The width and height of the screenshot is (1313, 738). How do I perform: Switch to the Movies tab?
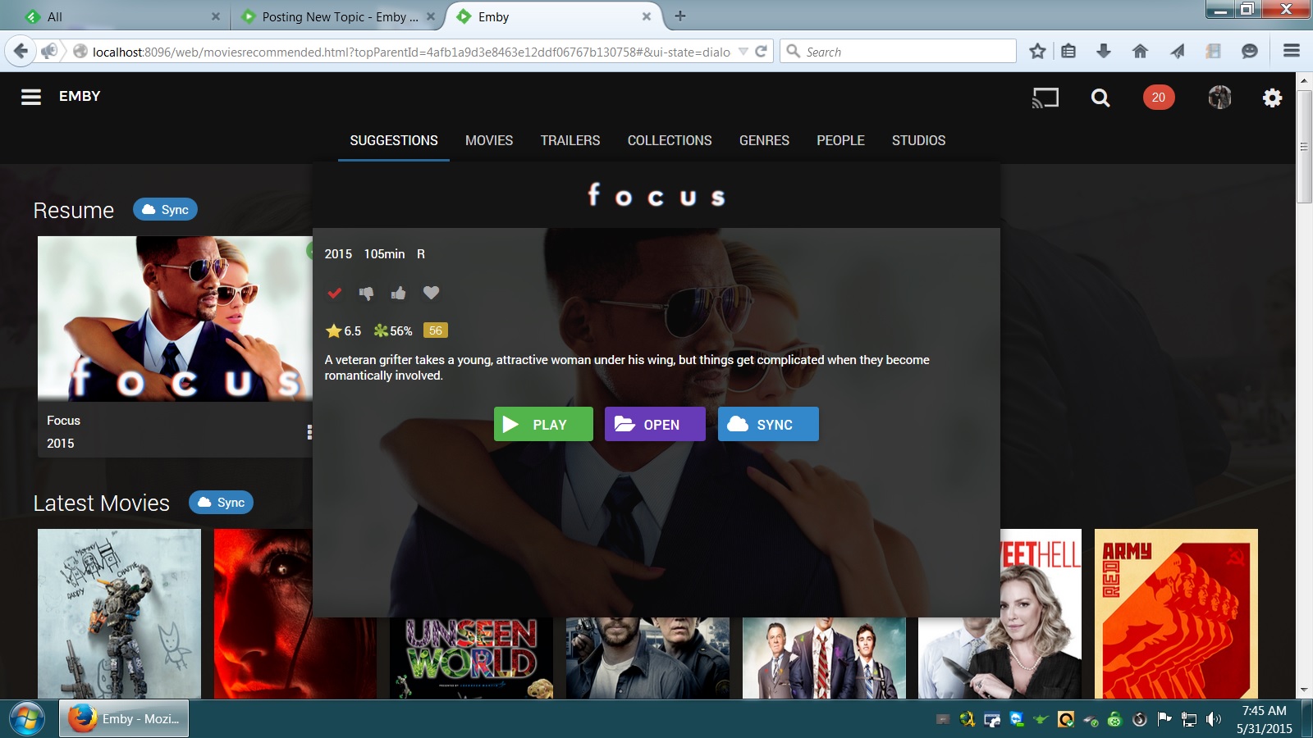[489, 140]
